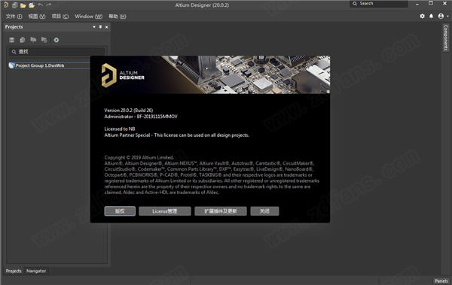Maximize the Altium Designer window
Screen dimensions: 452x285
(x=431, y=4)
